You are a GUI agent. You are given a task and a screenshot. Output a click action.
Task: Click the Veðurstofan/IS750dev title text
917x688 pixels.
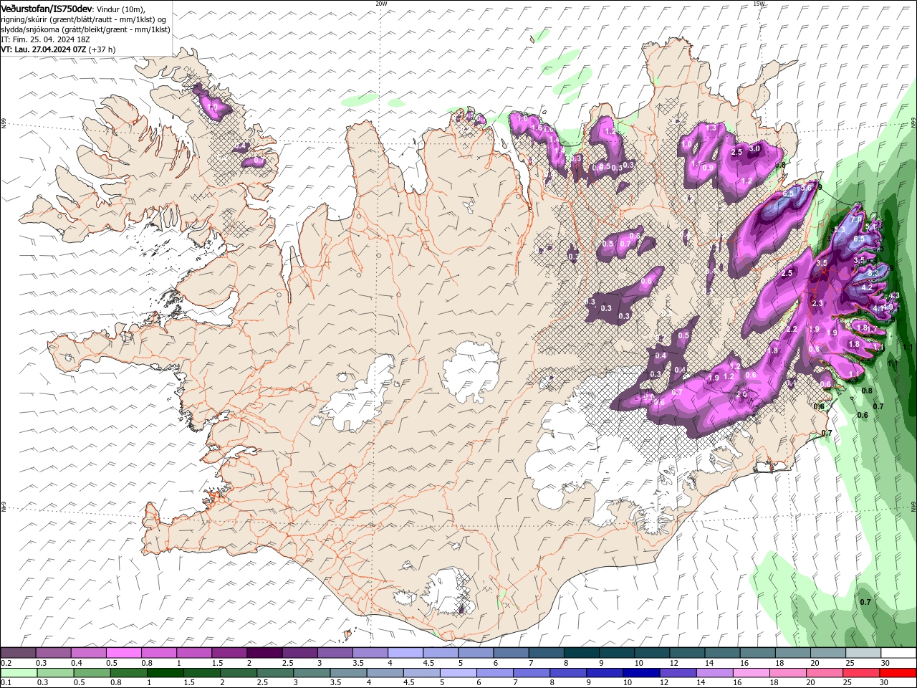(x=47, y=9)
